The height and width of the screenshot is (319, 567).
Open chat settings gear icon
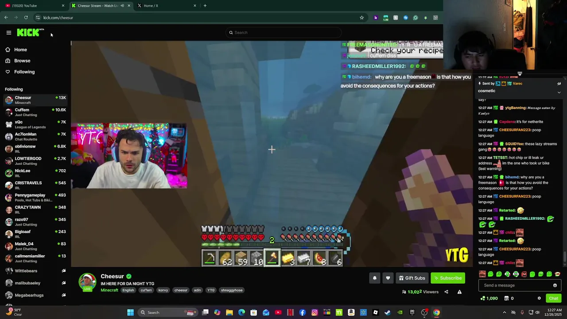(x=539, y=298)
